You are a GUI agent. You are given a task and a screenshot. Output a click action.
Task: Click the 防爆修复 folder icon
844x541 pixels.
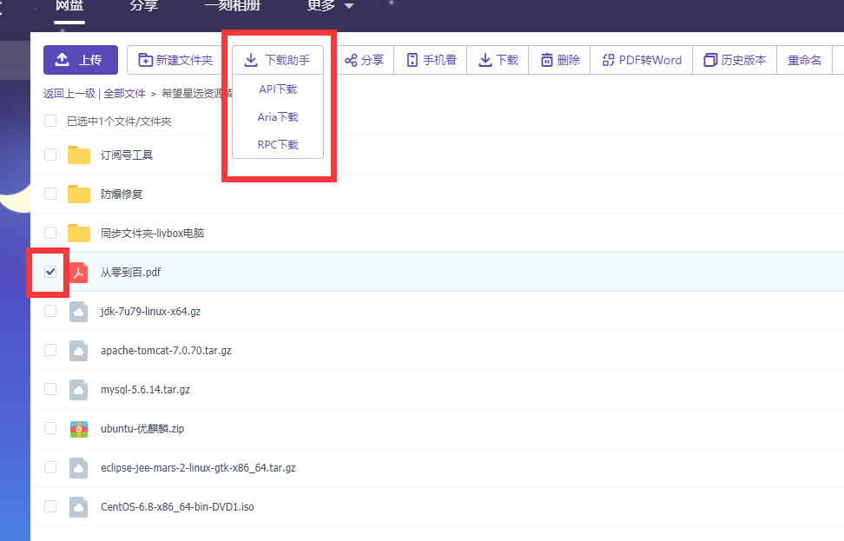79,194
